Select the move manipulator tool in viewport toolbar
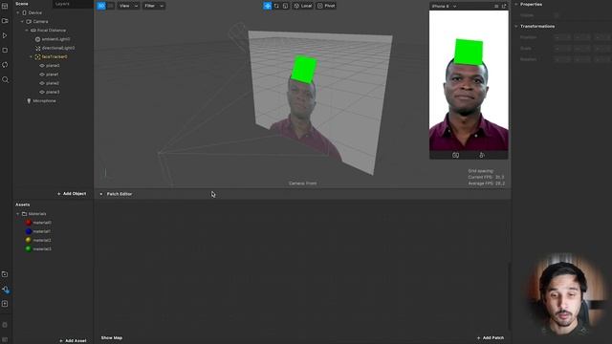This screenshot has width=612, height=344. click(267, 6)
